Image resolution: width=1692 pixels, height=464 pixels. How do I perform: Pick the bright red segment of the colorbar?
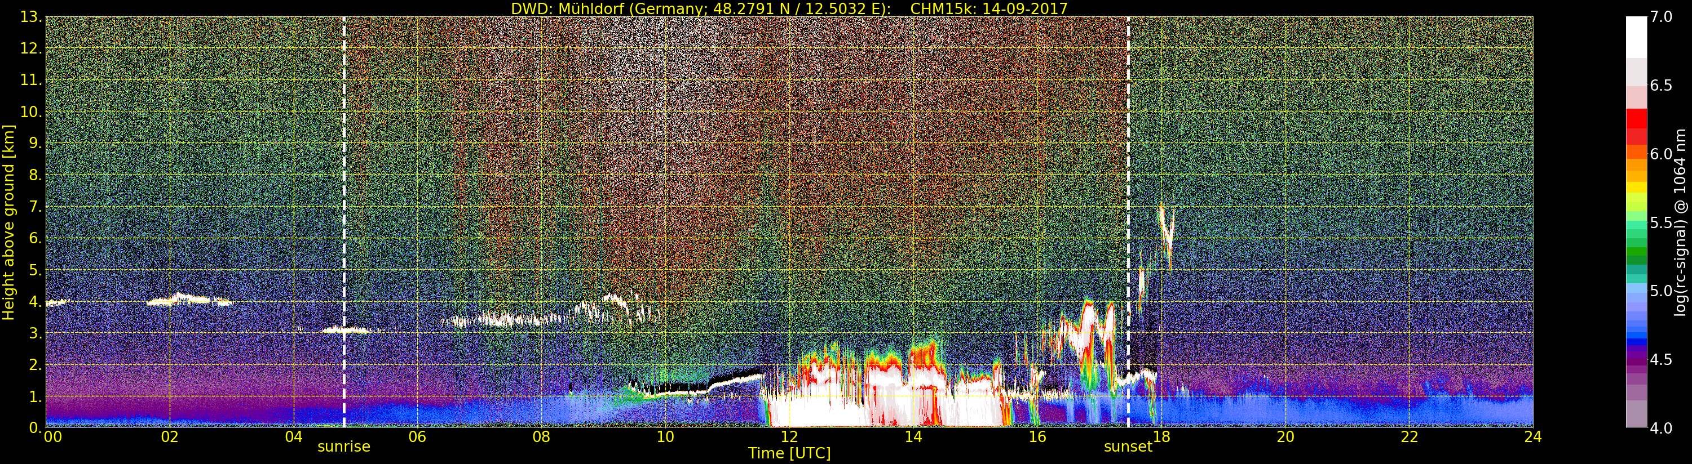[1636, 119]
